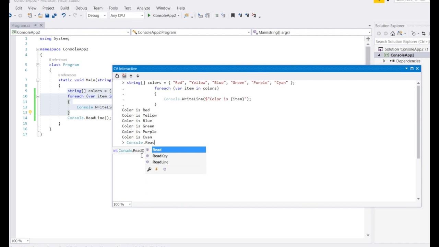Open the Analyze menu

pyautogui.click(x=143, y=8)
